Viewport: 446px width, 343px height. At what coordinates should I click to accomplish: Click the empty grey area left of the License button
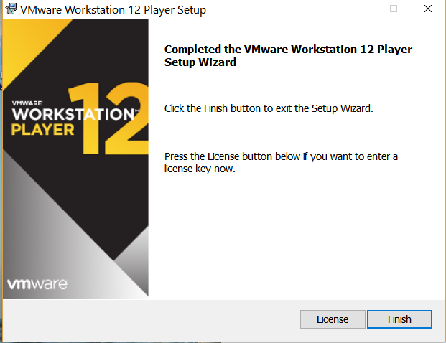click(144, 319)
